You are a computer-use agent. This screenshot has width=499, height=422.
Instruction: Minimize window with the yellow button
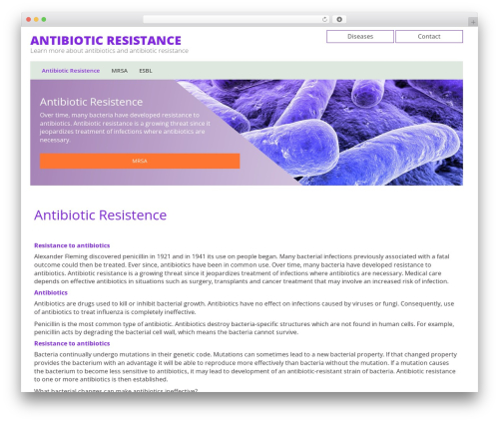click(36, 20)
